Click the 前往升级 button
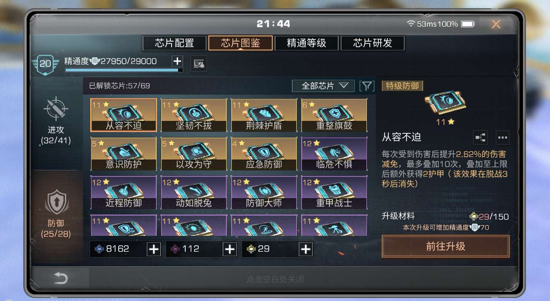Screen dimensions: 550x301 tap(446, 247)
